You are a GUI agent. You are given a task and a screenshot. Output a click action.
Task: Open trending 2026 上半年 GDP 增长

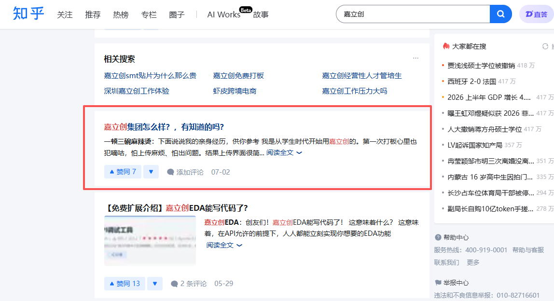tap(489, 97)
